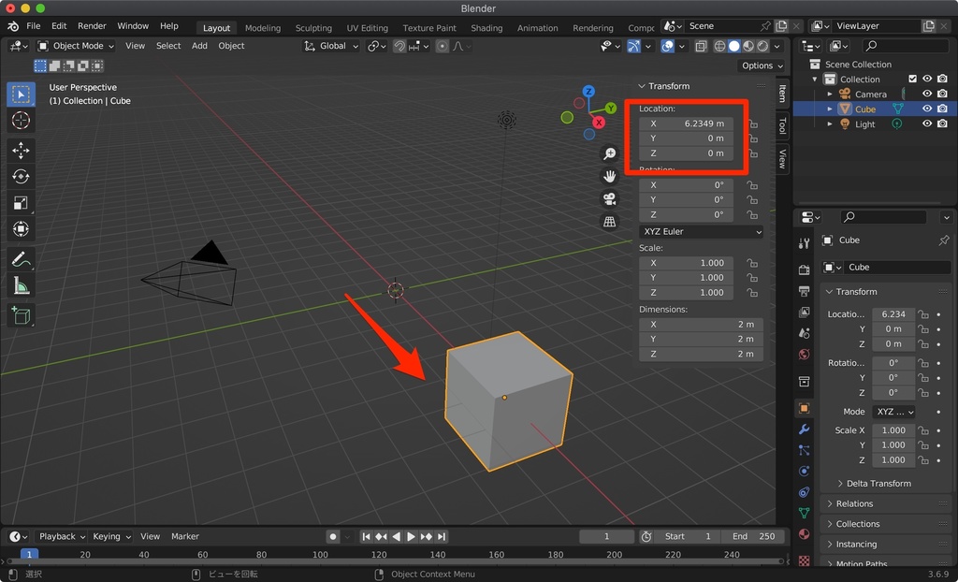Open the Render menu
Screen dimensions: 958x582
coord(92,25)
